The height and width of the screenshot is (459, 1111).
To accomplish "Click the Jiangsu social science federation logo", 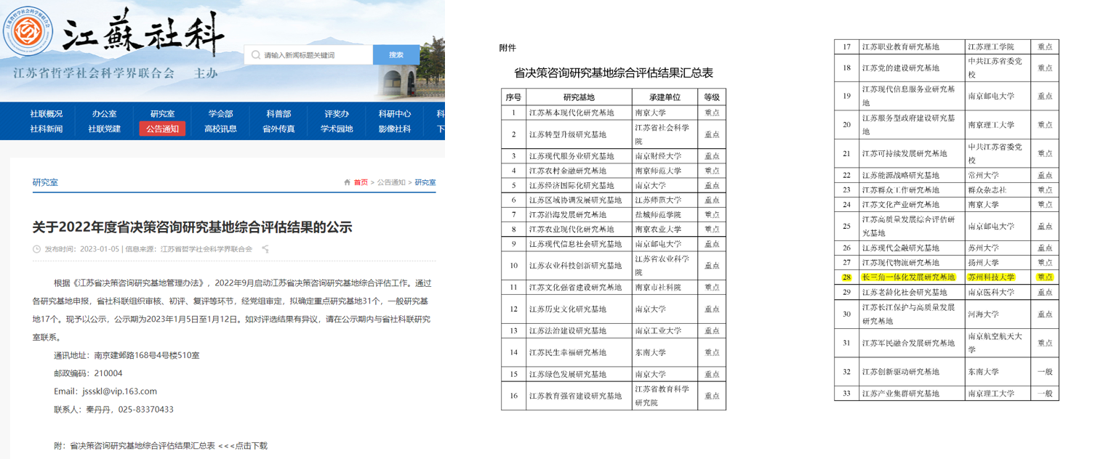I will pyautogui.click(x=28, y=32).
